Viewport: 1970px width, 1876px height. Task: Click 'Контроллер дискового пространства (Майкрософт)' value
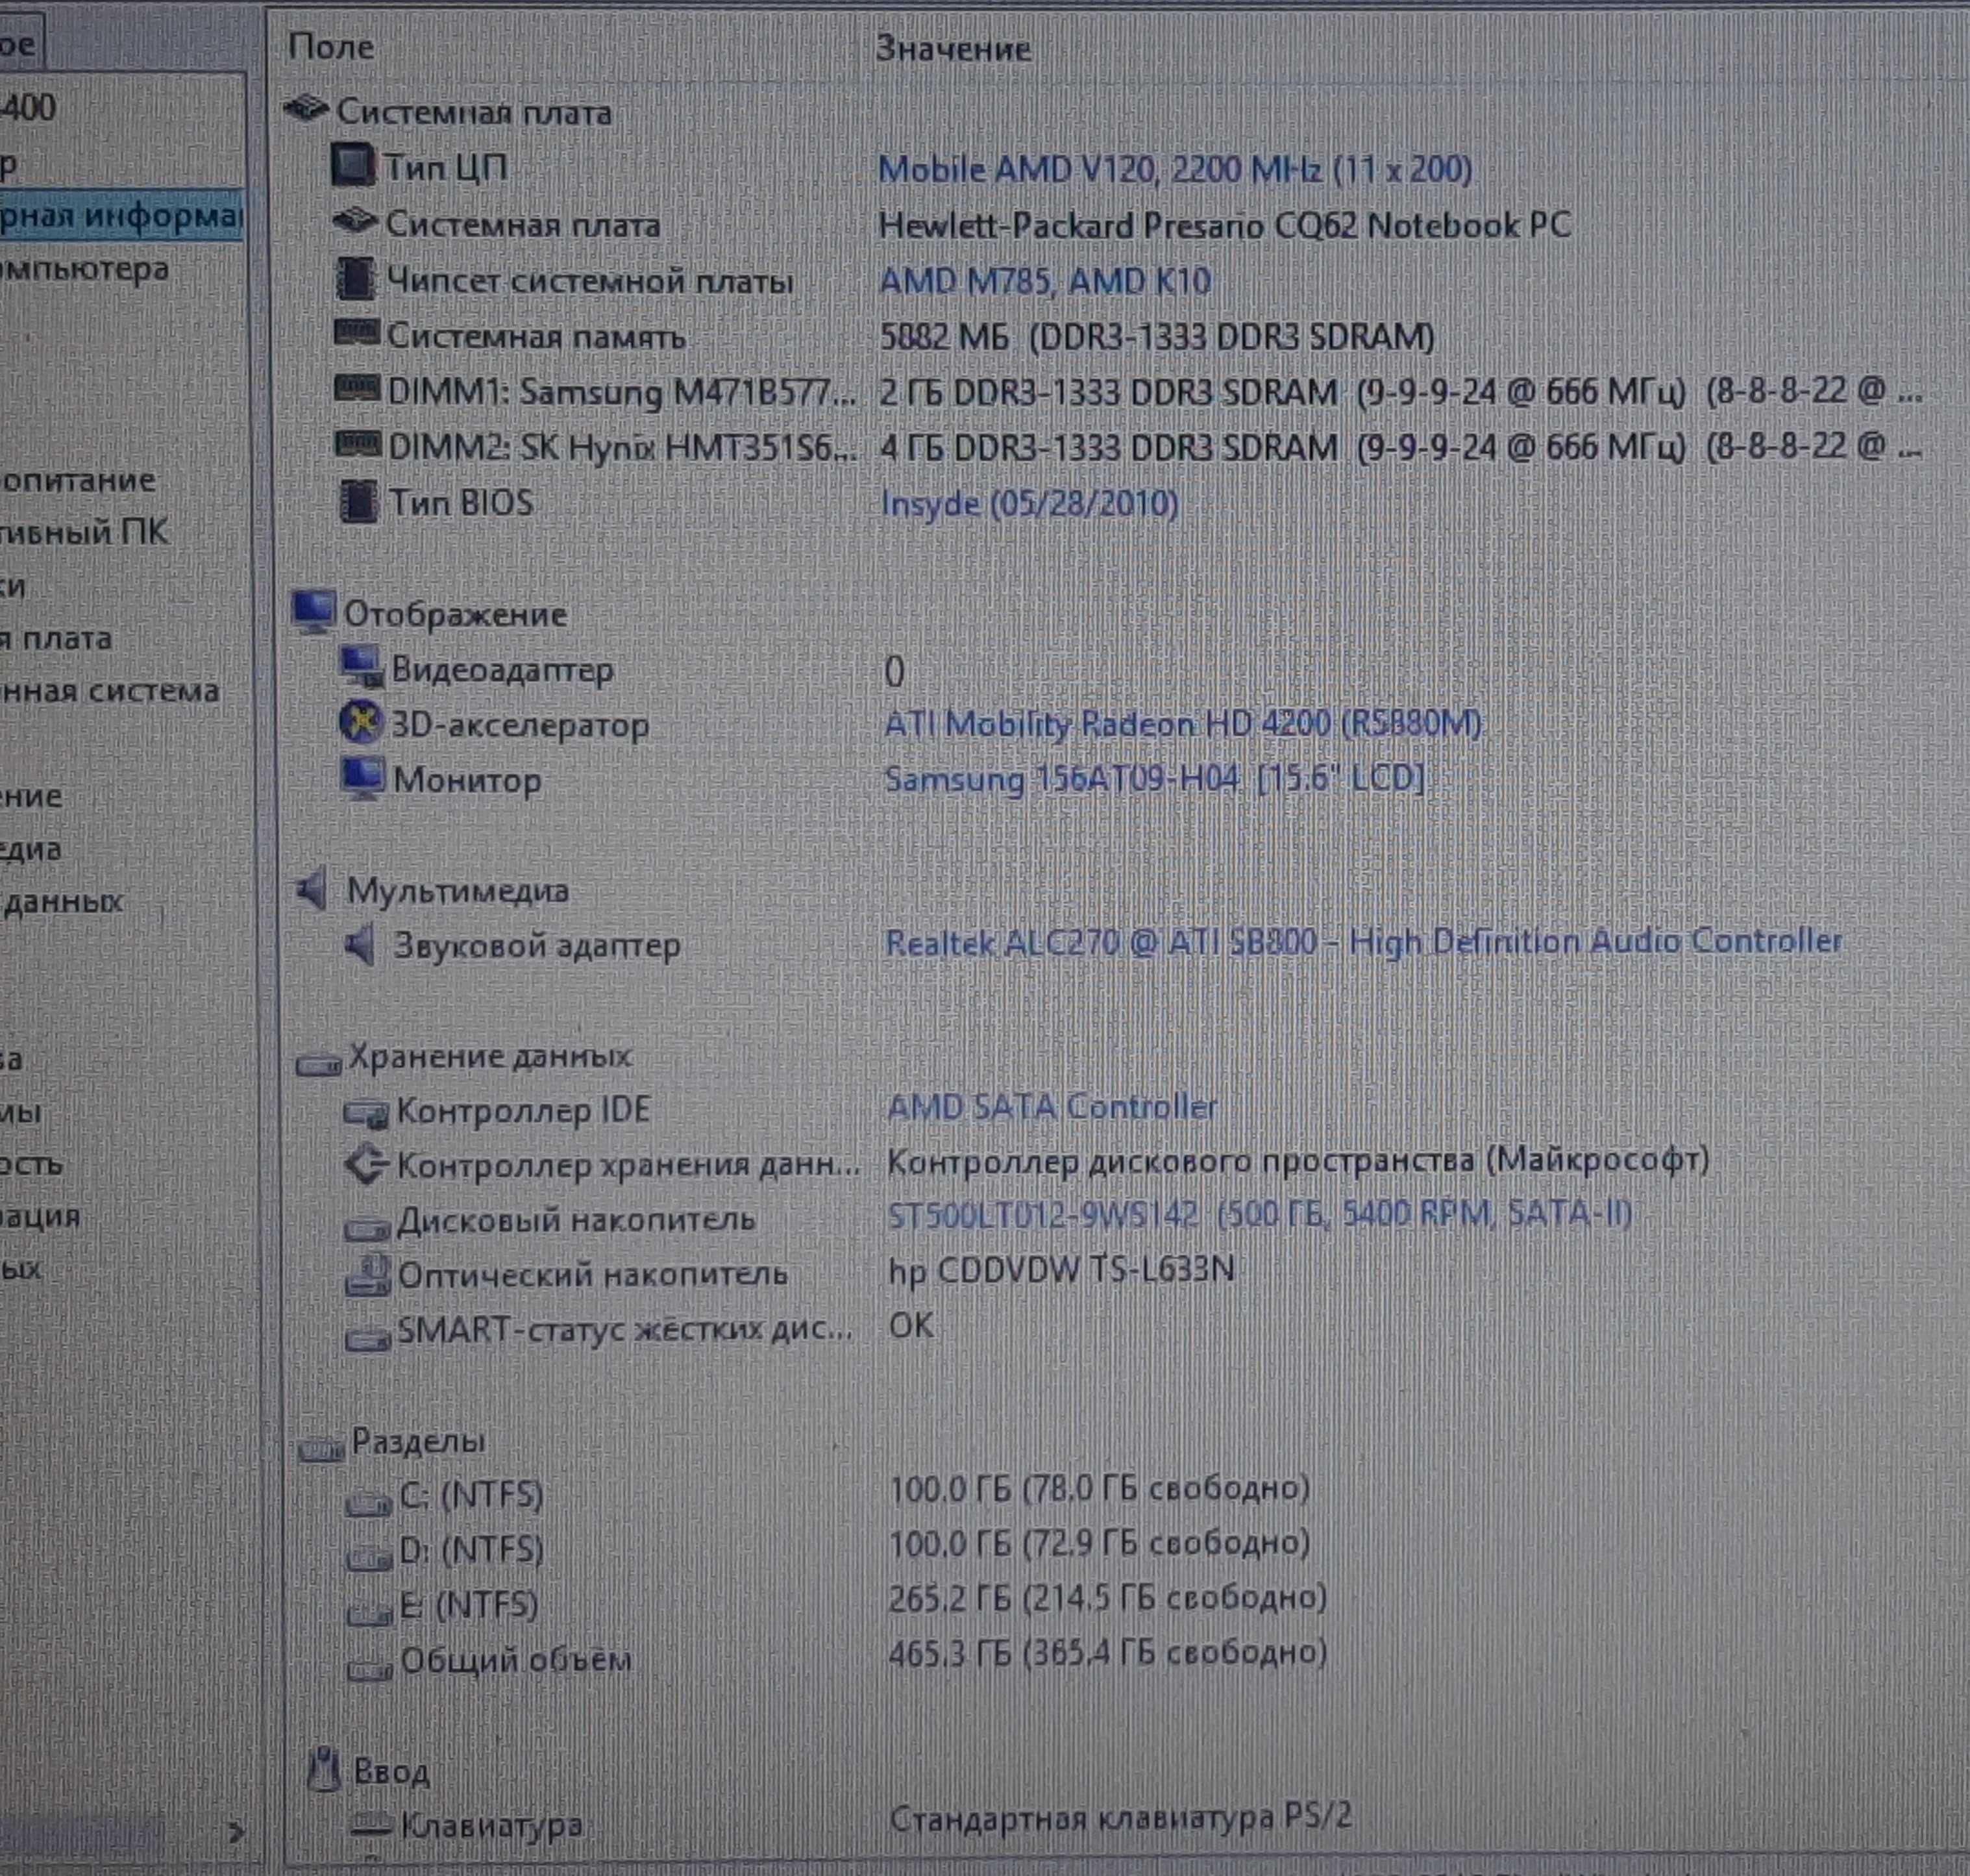click(x=1298, y=1161)
